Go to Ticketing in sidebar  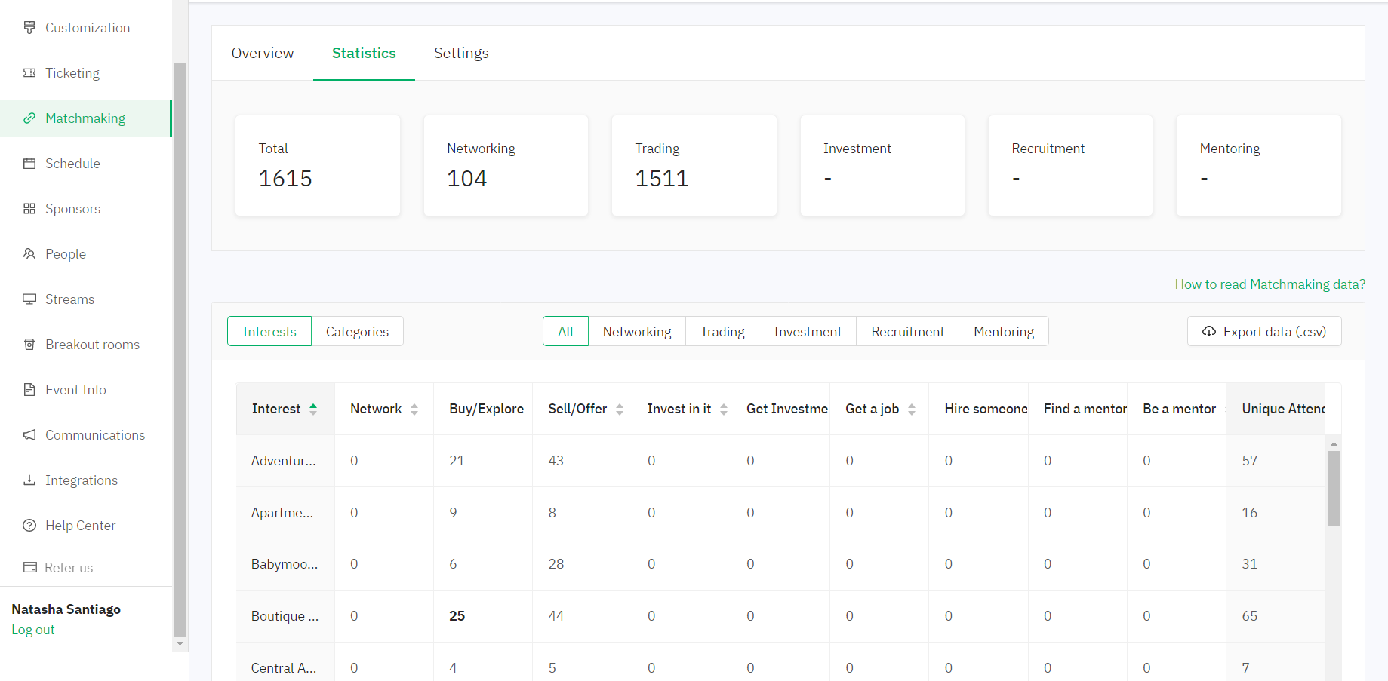pos(86,73)
